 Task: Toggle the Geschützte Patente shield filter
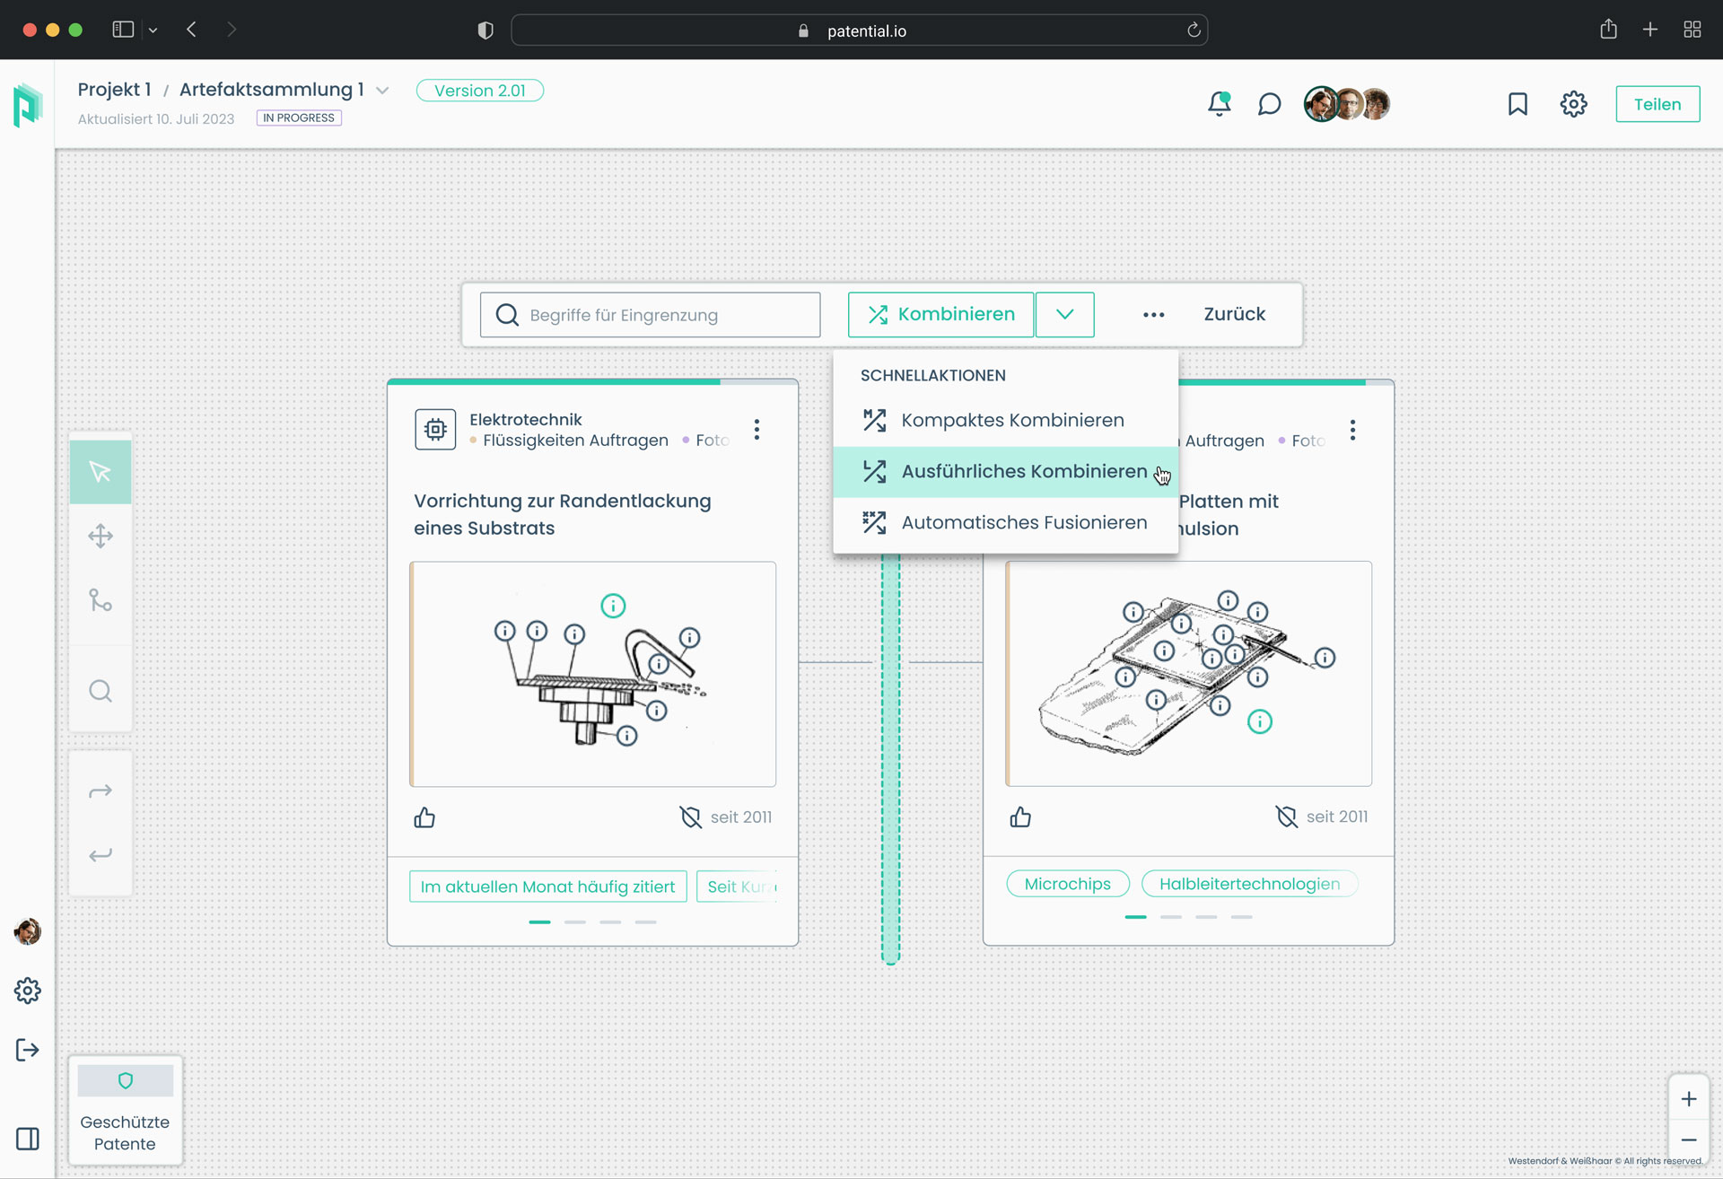click(x=126, y=1081)
